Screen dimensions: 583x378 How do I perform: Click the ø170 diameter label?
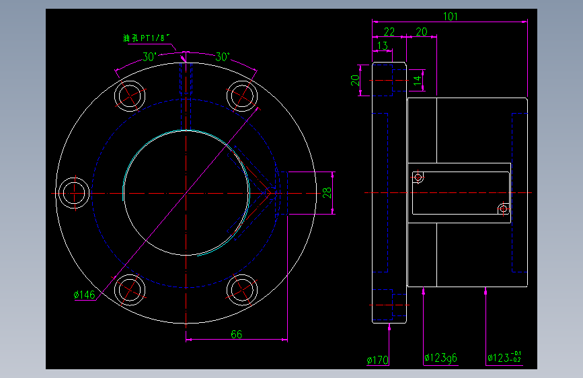(377, 360)
